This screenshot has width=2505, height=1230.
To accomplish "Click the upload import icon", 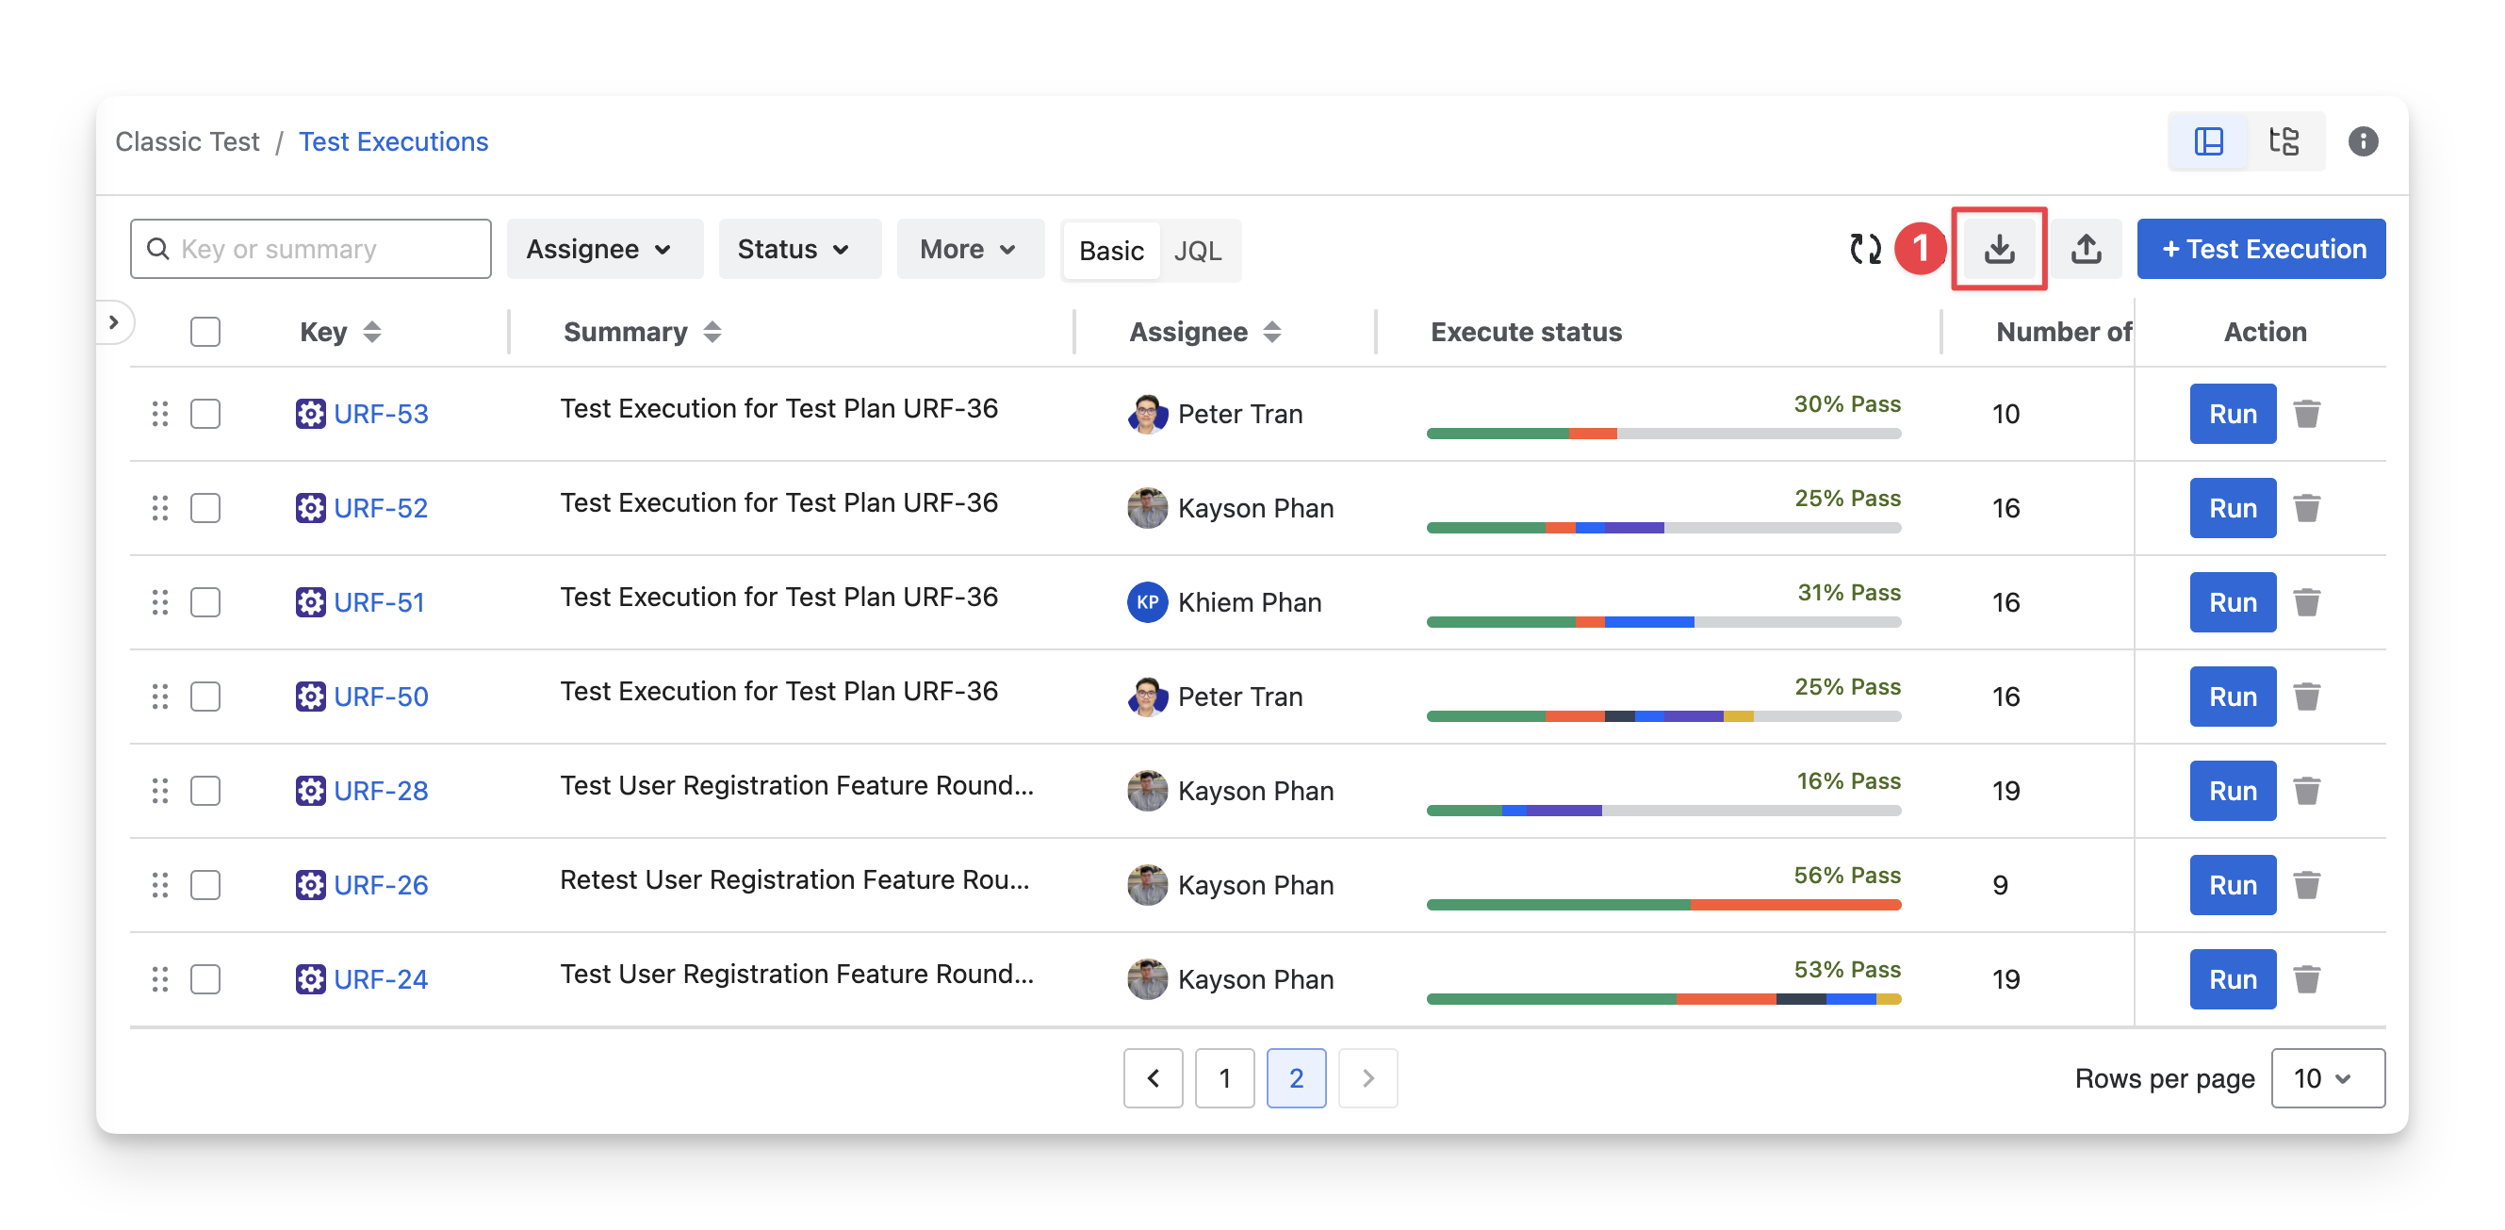I will coord(2085,249).
